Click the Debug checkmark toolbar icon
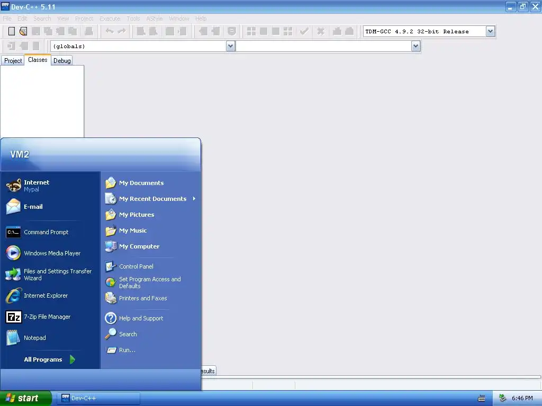The height and width of the screenshot is (406, 542). (x=304, y=31)
